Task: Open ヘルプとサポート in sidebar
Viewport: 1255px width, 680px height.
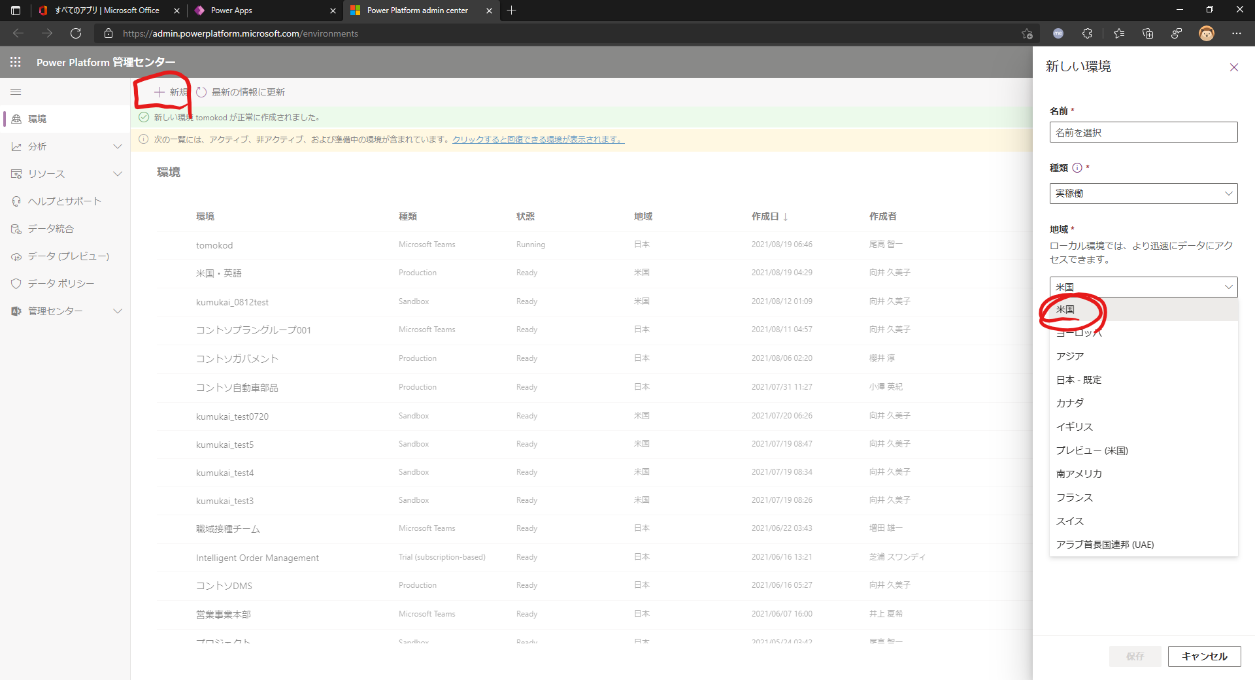Action: (65, 201)
